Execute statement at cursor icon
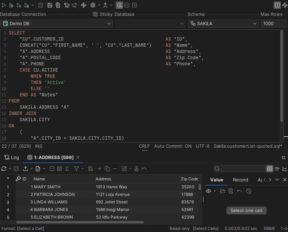Image resolution: width=288 pixels, height=232 pixels. 11,5
